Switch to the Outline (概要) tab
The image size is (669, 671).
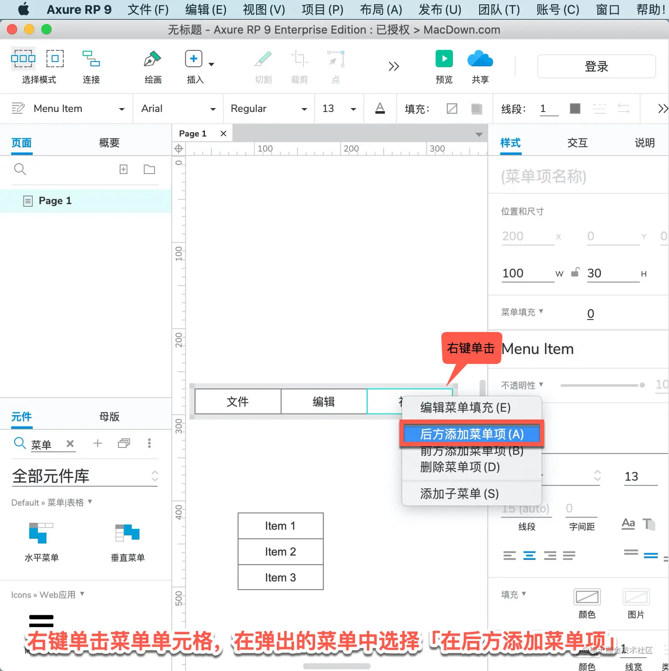109,143
